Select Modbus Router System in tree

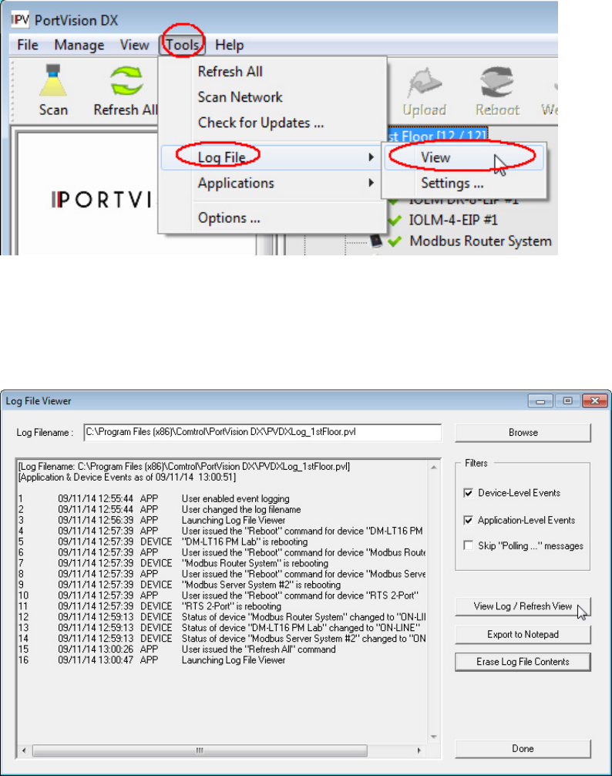[480, 241]
